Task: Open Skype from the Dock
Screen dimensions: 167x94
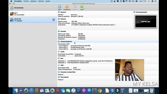Action: [112, 91]
